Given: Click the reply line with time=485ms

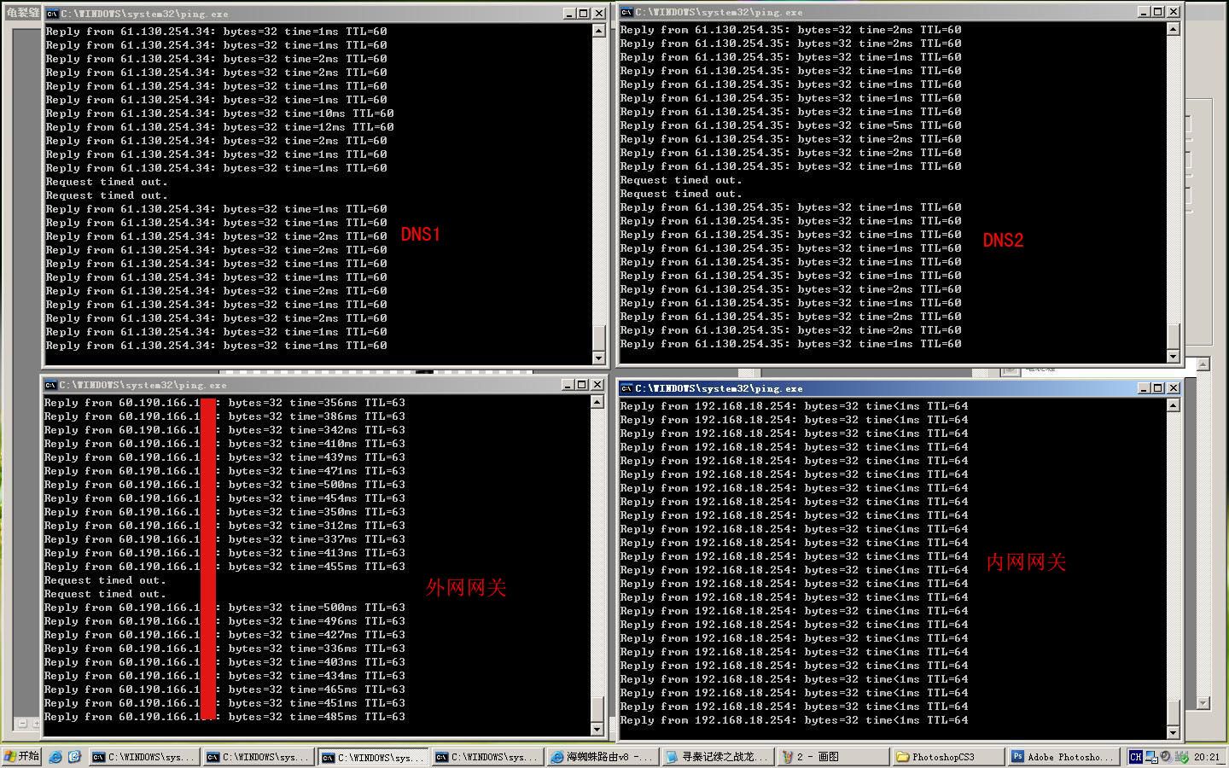Looking at the screenshot, I should pyautogui.click(x=224, y=717).
